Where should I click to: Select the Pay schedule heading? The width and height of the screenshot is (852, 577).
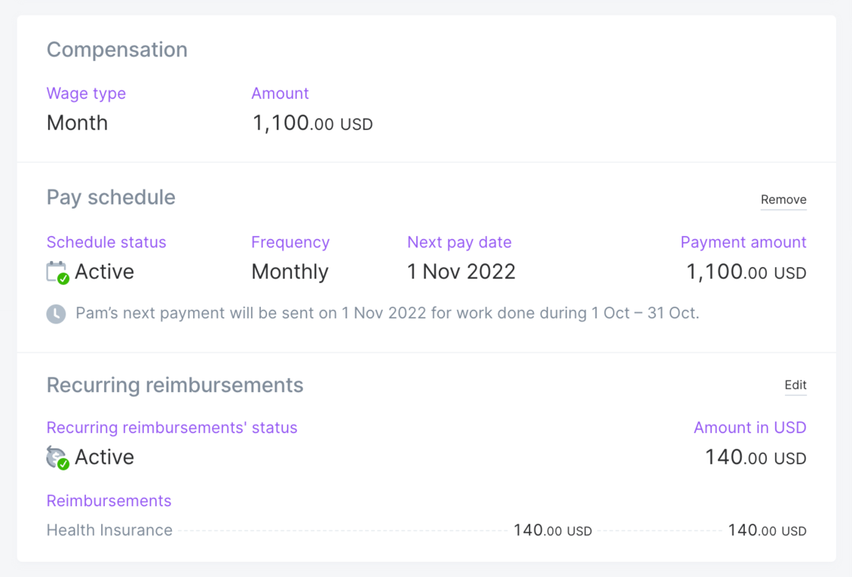[111, 197]
